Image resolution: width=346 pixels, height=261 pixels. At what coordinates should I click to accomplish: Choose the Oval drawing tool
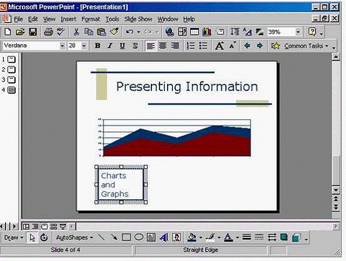pyautogui.click(x=139, y=237)
